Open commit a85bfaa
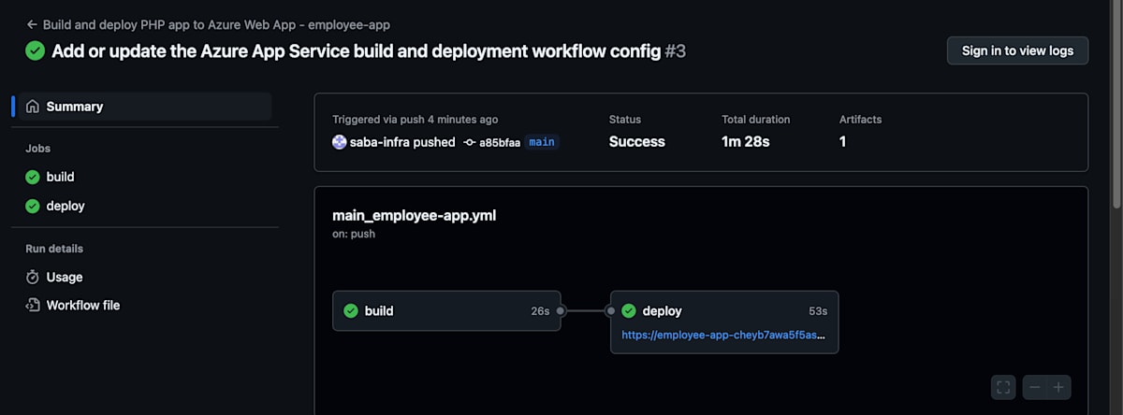 click(500, 142)
